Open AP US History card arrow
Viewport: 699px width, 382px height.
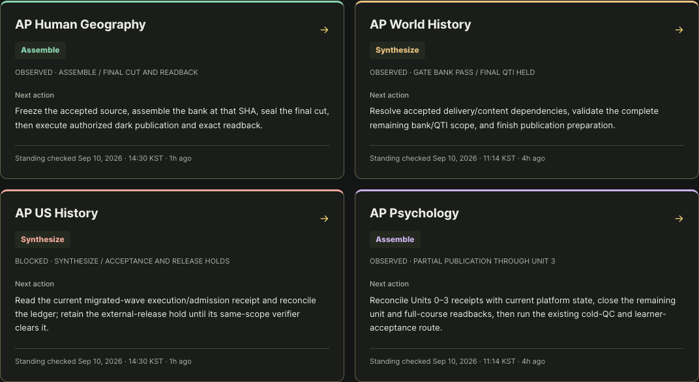click(x=325, y=219)
